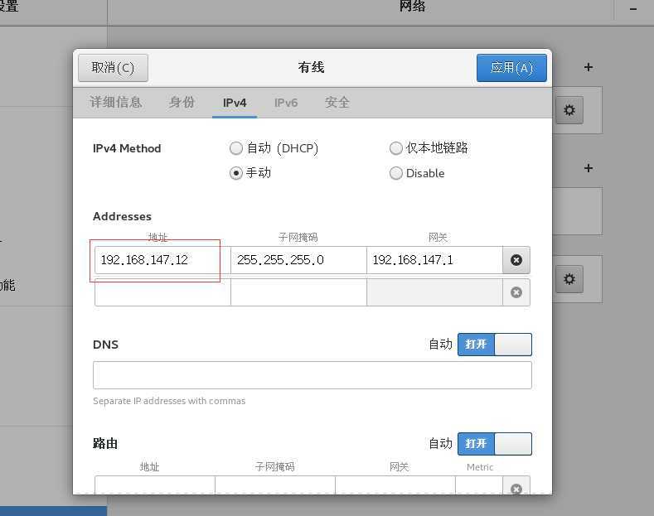654x516 pixels.
Task: Click netmask field 255.255.255.0
Action: point(298,260)
